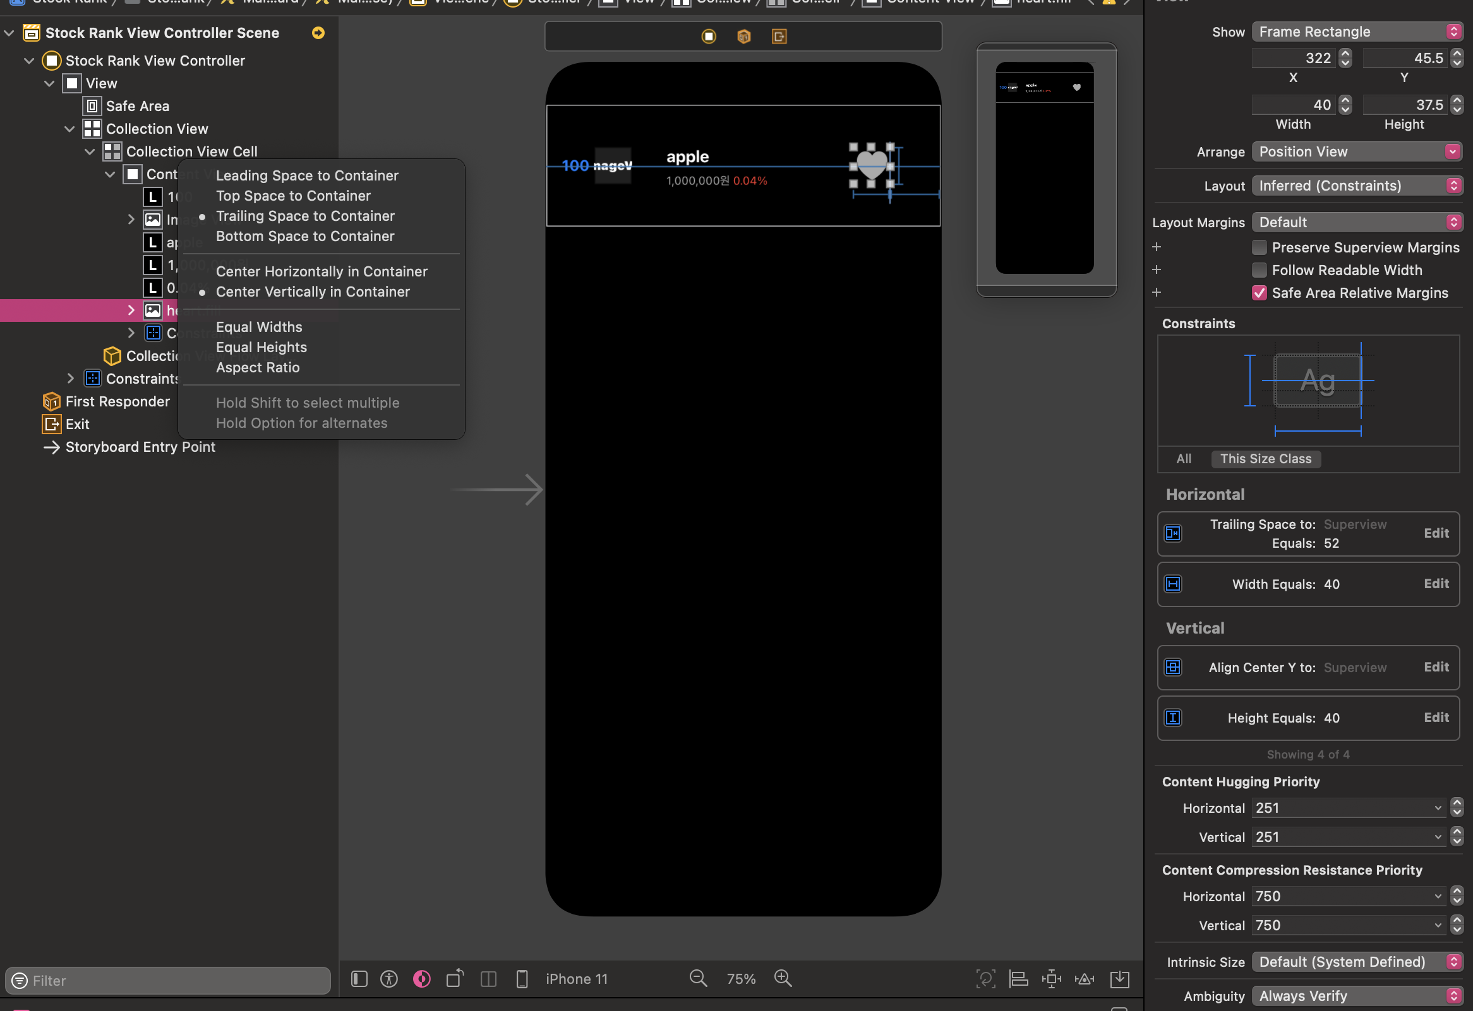The image size is (1473, 1011).
Task: Edit the Trailing Space to Superview constraint
Action: tap(1436, 533)
